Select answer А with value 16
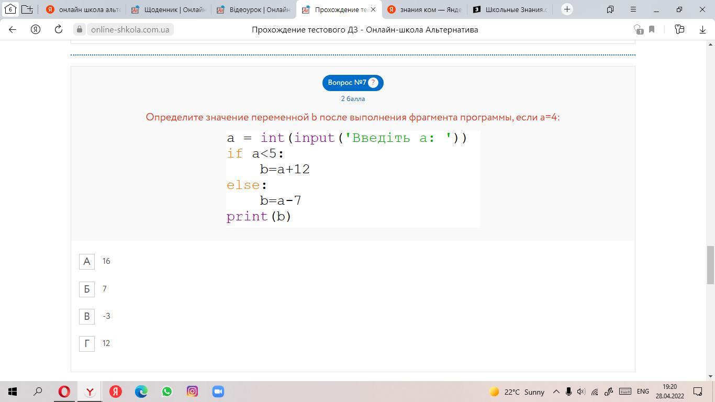715x402 pixels. (87, 262)
